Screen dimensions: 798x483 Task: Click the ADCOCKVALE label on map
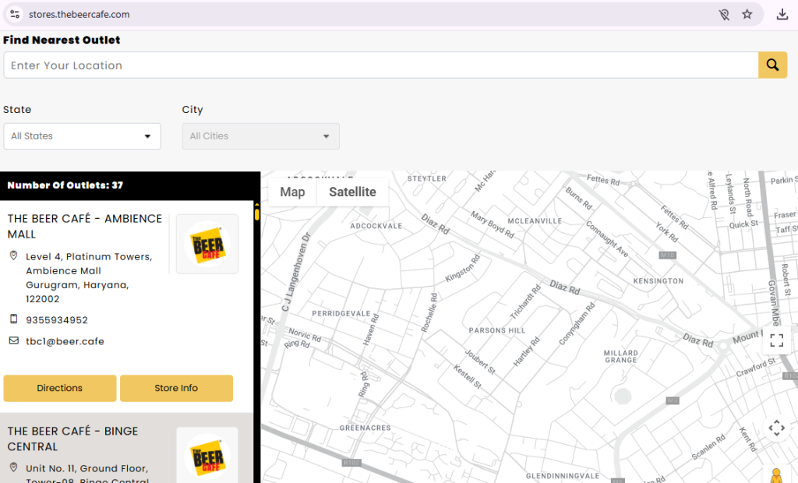[x=376, y=226]
